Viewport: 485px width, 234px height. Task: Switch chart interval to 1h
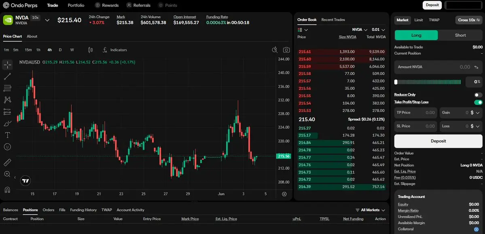tap(38, 50)
